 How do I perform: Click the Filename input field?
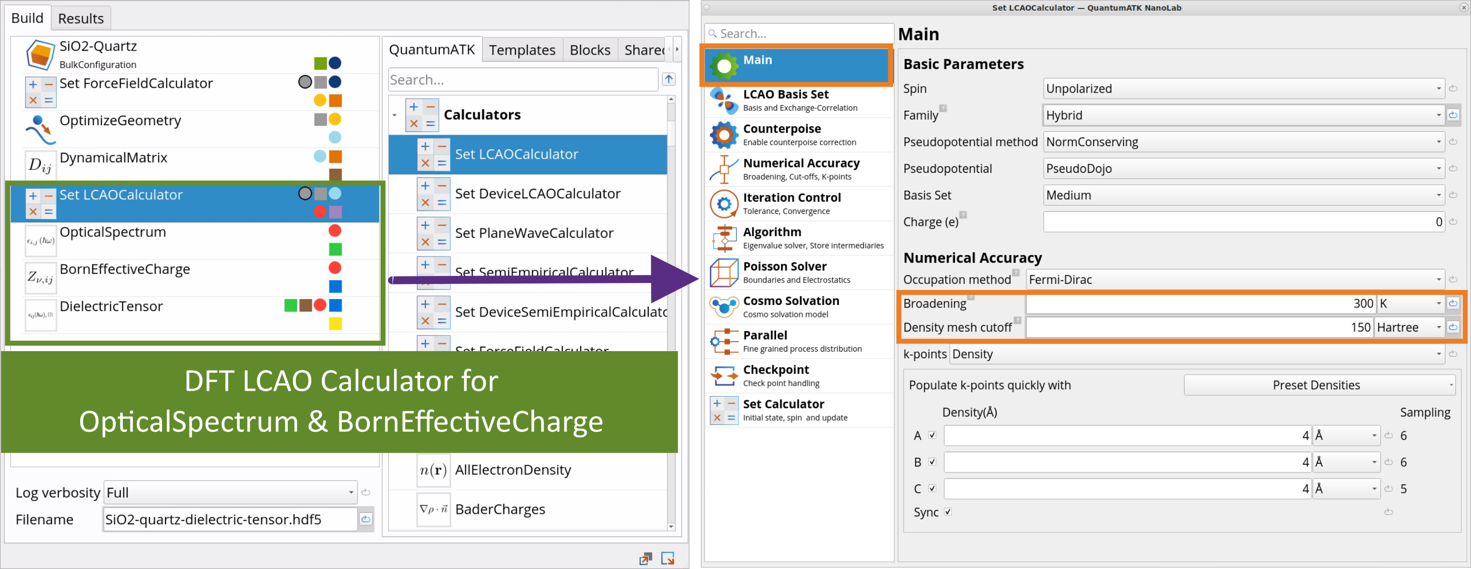click(x=230, y=519)
